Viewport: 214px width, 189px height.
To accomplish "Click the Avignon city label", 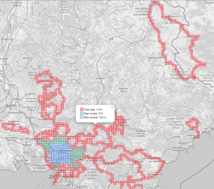I will (x=11, y=105).
